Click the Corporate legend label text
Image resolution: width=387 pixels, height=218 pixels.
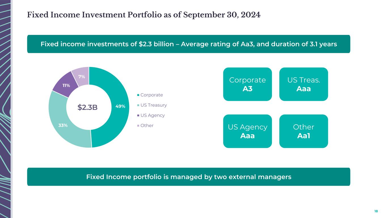click(x=152, y=95)
